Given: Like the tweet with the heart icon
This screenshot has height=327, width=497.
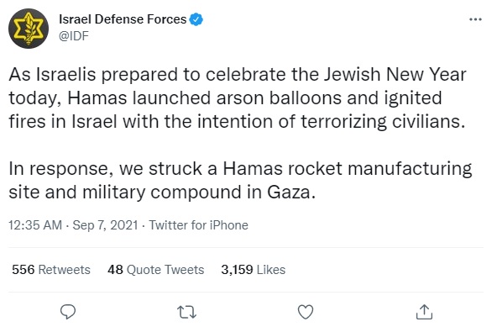Looking at the screenshot, I should click(306, 312).
